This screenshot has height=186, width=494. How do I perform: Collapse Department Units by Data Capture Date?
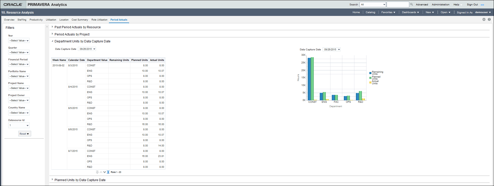pyautogui.click(x=53, y=41)
